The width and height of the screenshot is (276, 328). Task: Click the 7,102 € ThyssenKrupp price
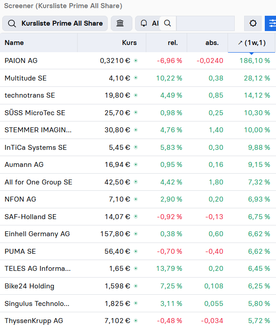(x=117, y=321)
